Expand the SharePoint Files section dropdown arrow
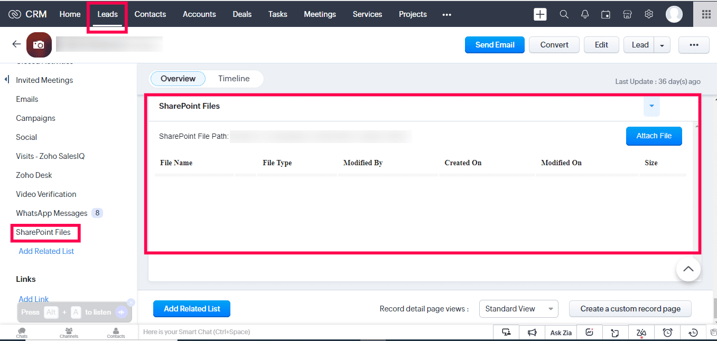The height and width of the screenshot is (341, 717). pos(651,106)
